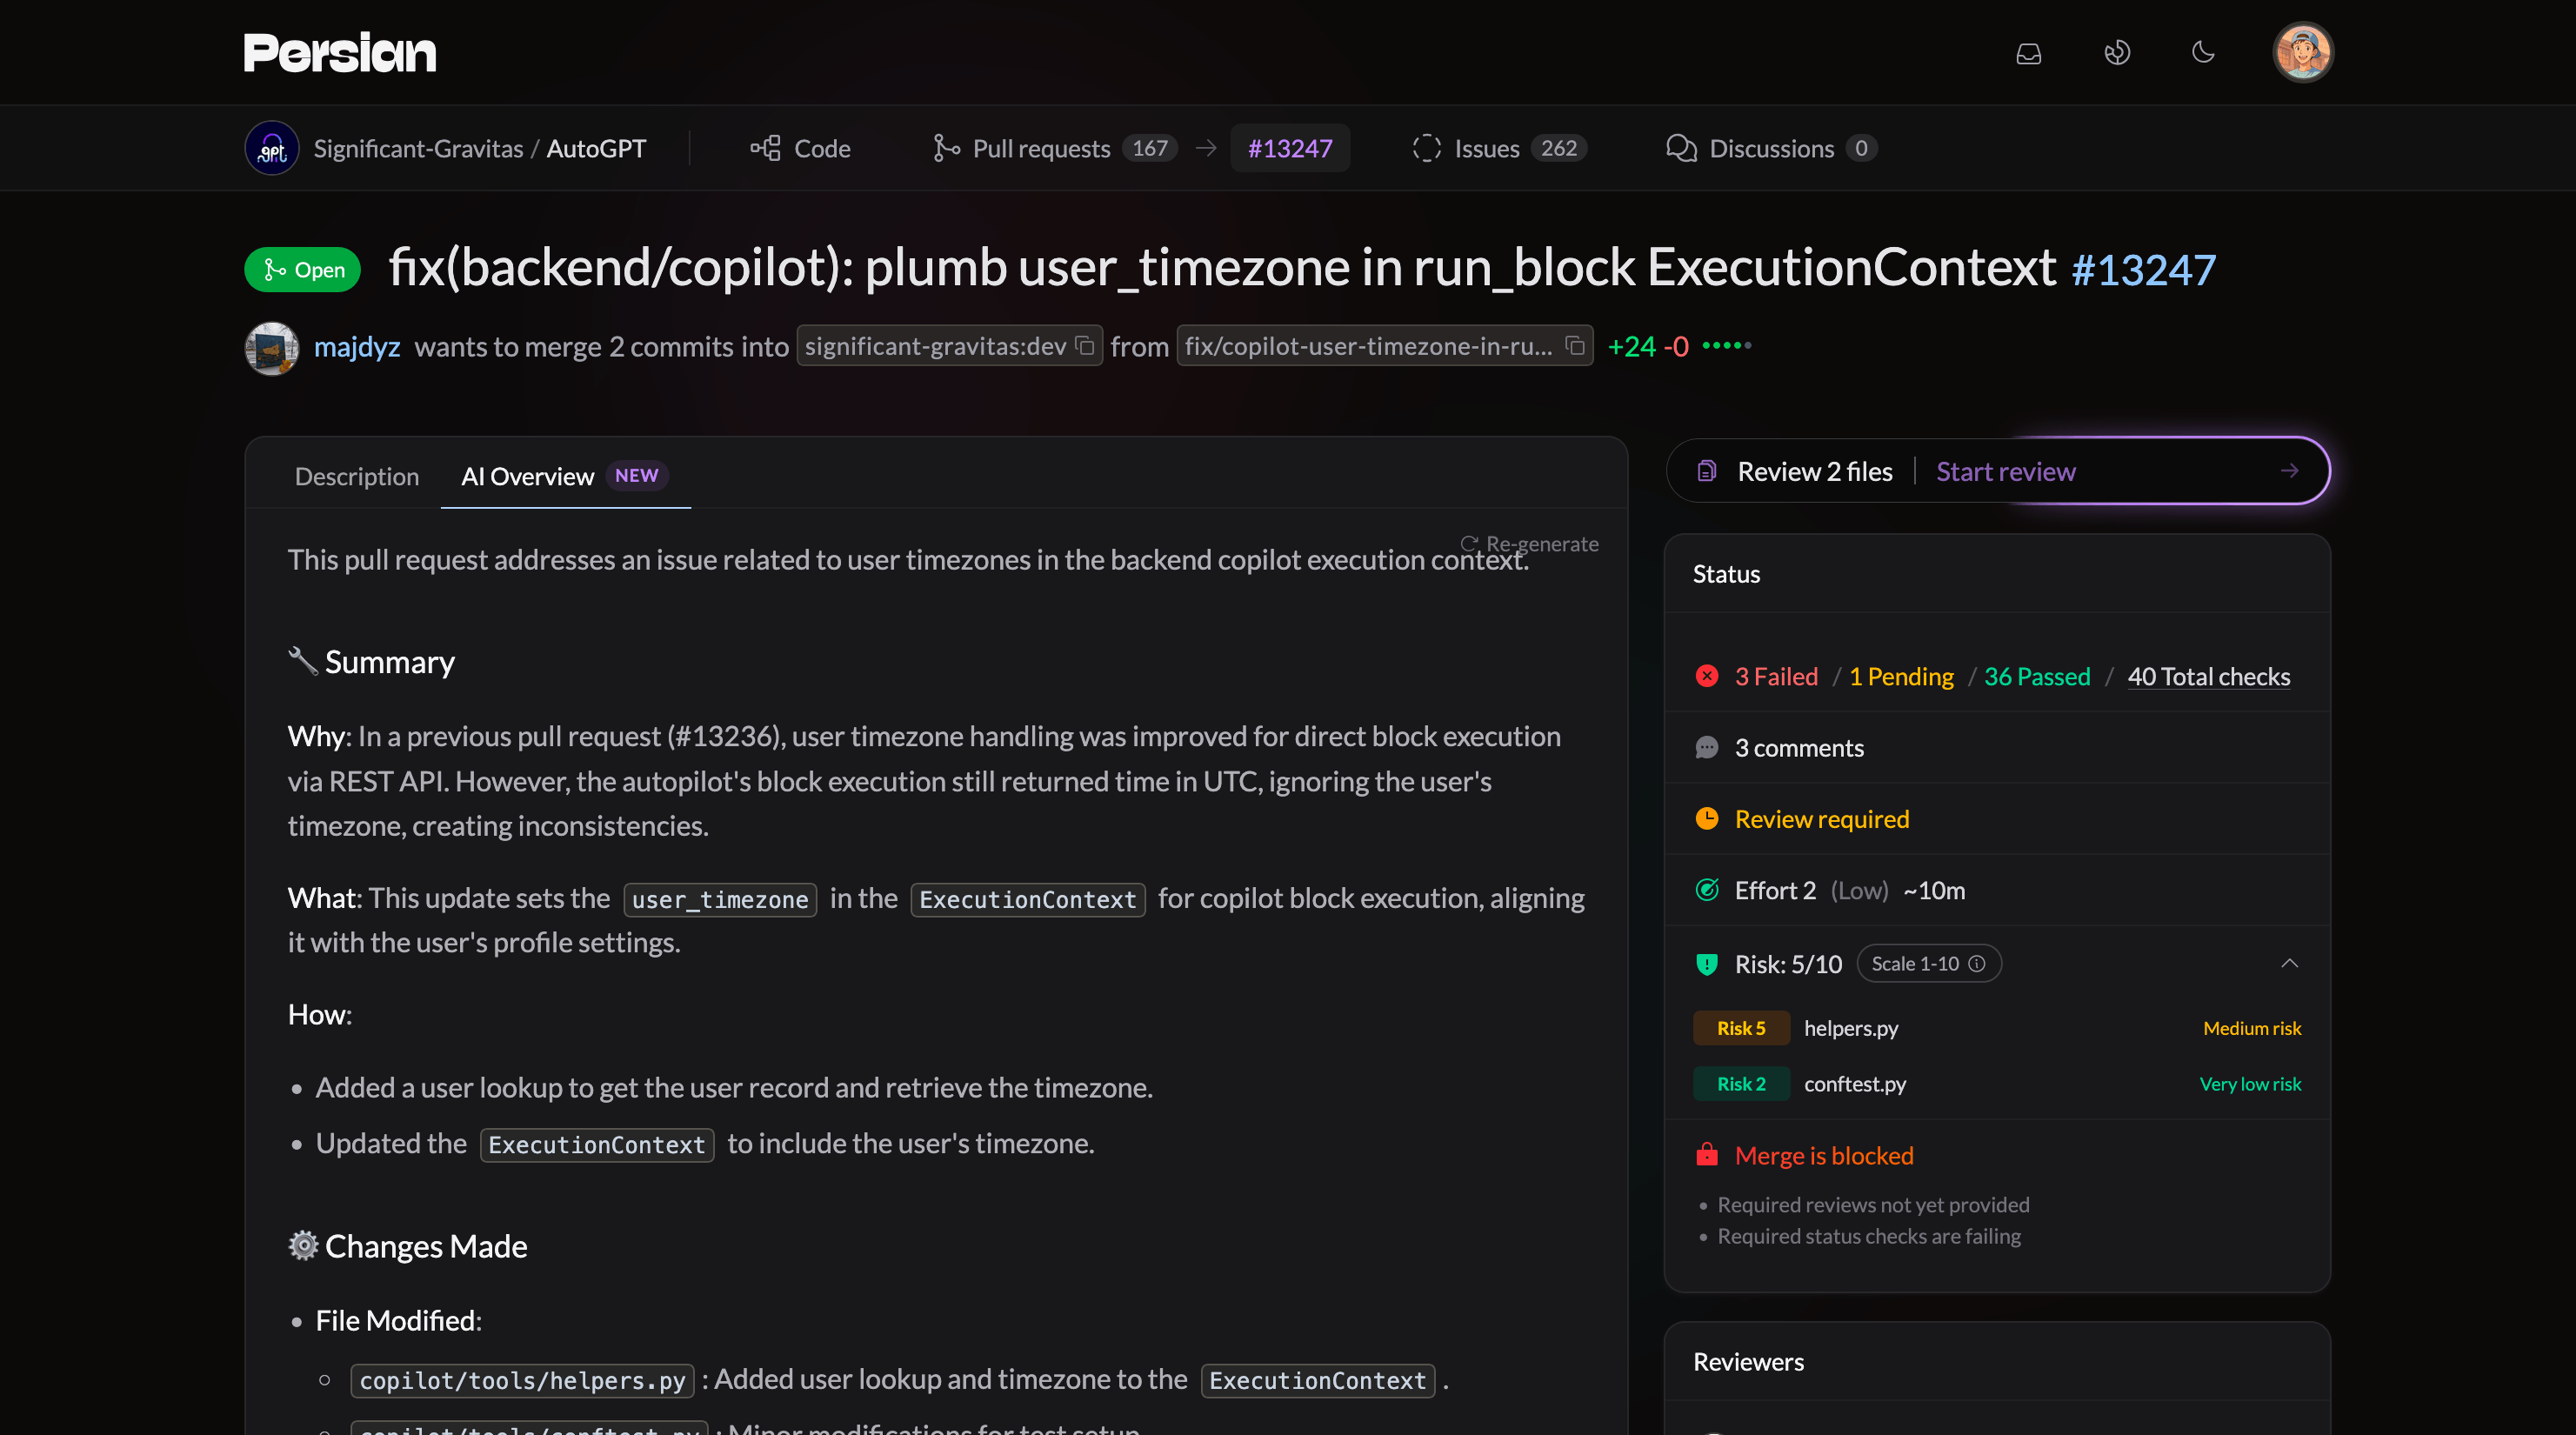Open the activity chart icon in header
The width and height of the screenshot is (2576, 1435).
click(2116, 53)
